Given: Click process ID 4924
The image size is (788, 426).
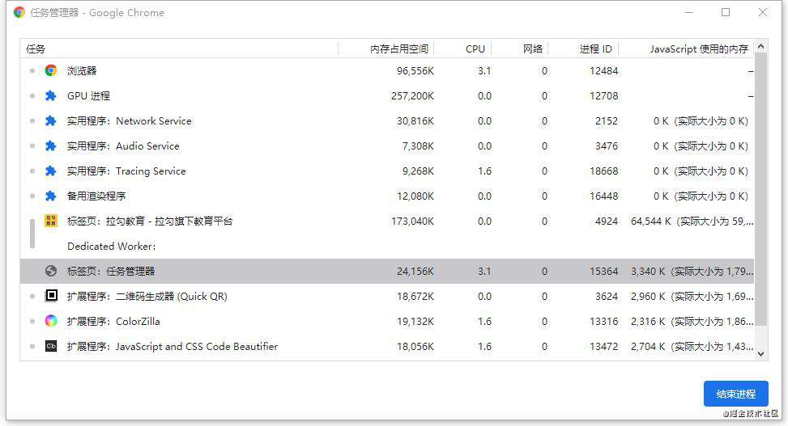Looking at the screenshot, I should 607,221.
